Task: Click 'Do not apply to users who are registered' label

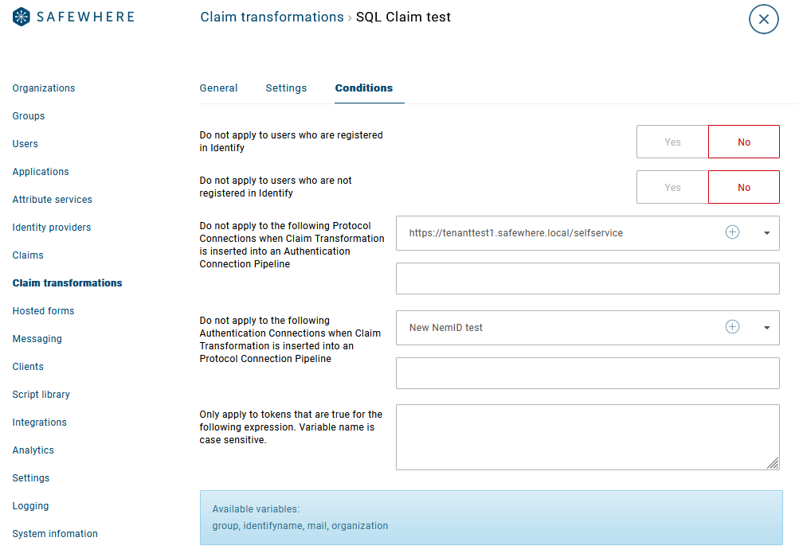Action: pyautogui.click(x=291, y=142)
